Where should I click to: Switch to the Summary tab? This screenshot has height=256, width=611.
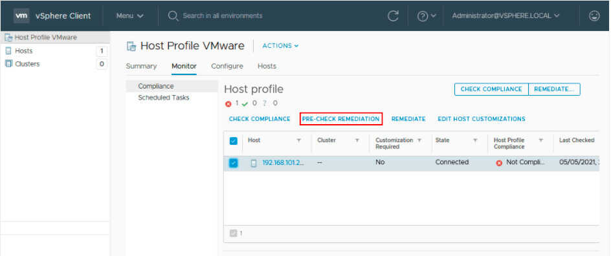point(141,66)
